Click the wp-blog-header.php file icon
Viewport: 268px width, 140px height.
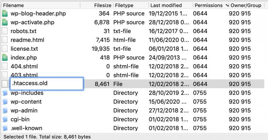point(5,14)
